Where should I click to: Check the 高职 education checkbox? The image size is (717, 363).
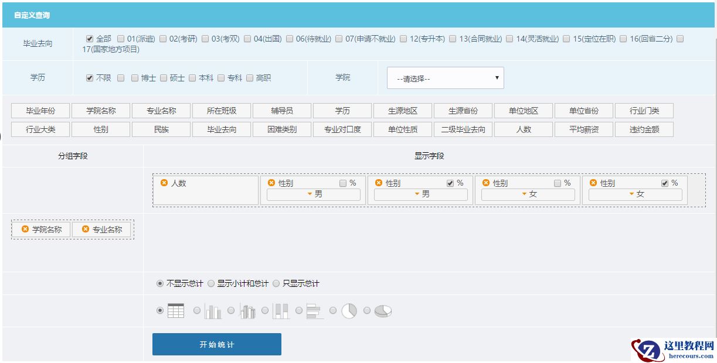pyautogui.click(x=250, y=78)
